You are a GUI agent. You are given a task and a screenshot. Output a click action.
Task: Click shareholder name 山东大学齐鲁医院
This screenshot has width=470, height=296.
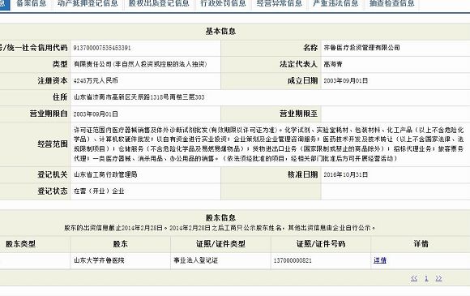click(x=99, y=260)
